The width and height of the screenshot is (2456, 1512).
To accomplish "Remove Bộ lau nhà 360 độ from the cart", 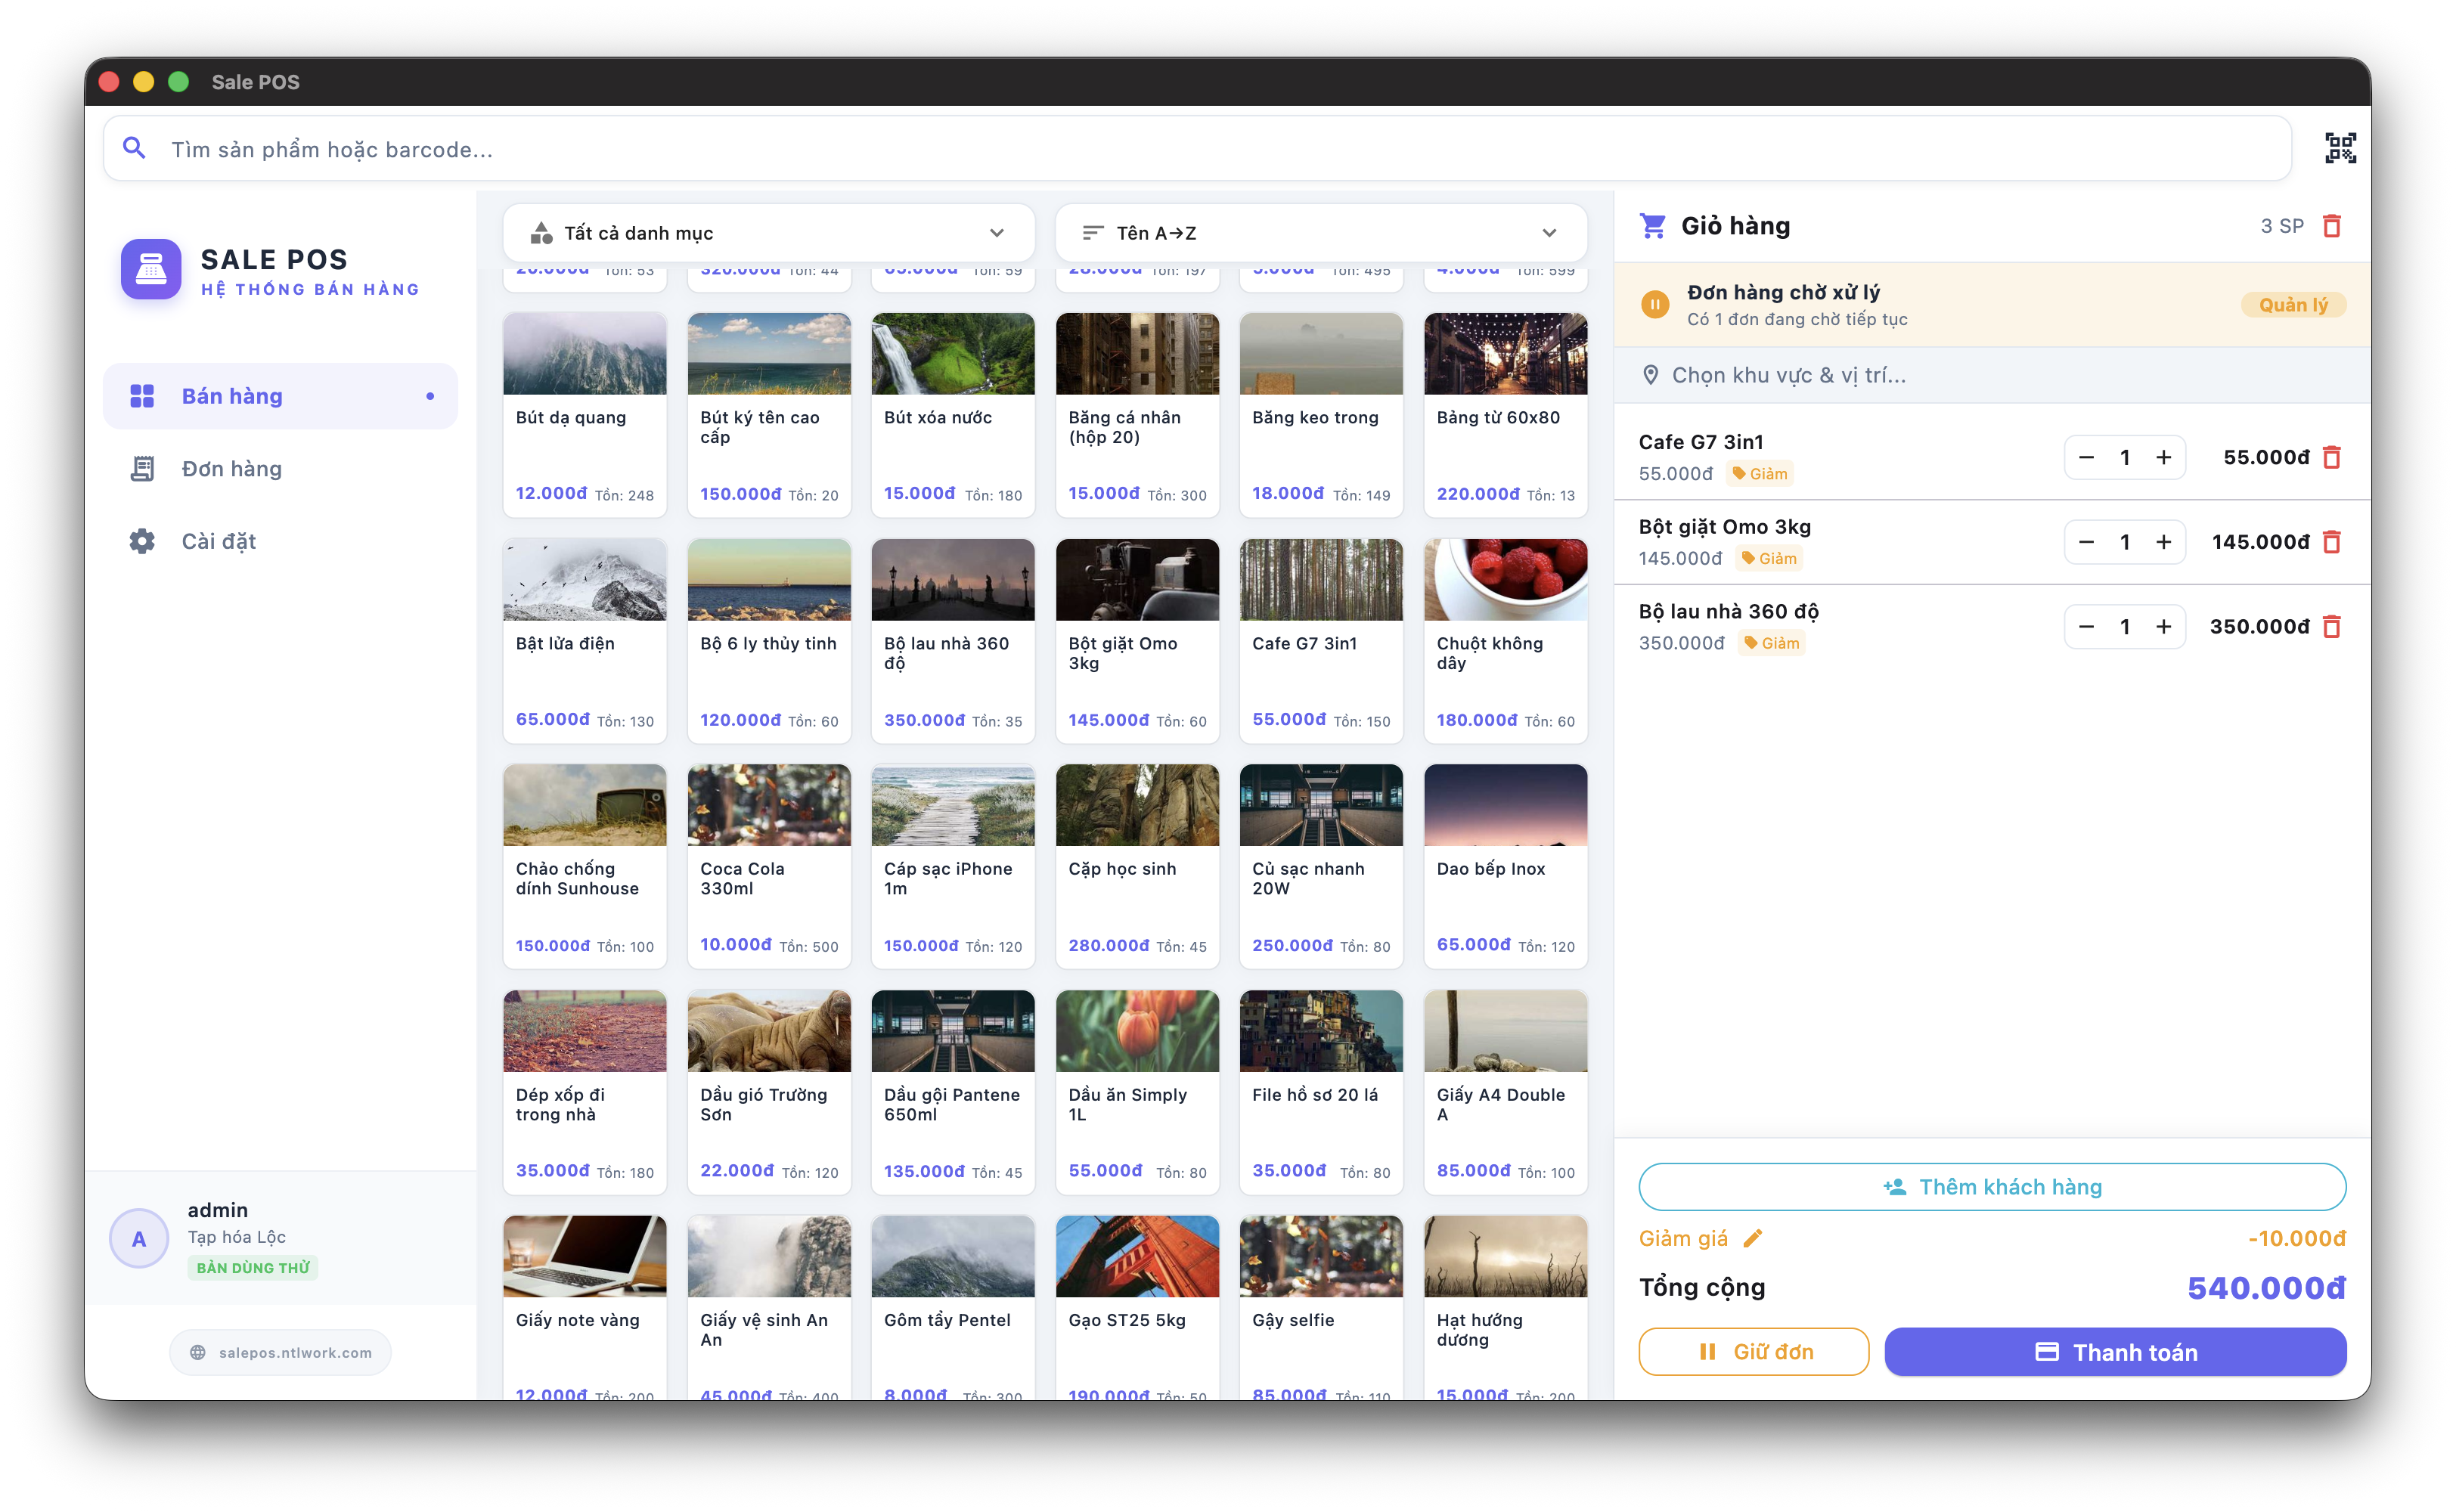I will (x=2331, y=627).
